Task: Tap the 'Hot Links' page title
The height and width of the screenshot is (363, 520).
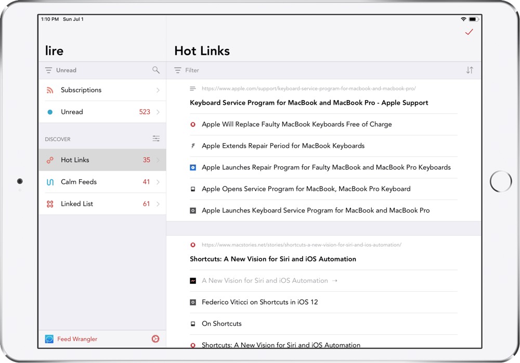Action: click(202, 51)
